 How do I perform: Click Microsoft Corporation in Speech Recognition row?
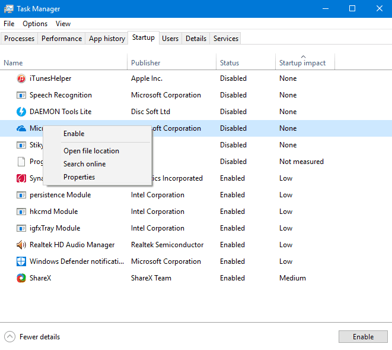click(x=165, y=95)
